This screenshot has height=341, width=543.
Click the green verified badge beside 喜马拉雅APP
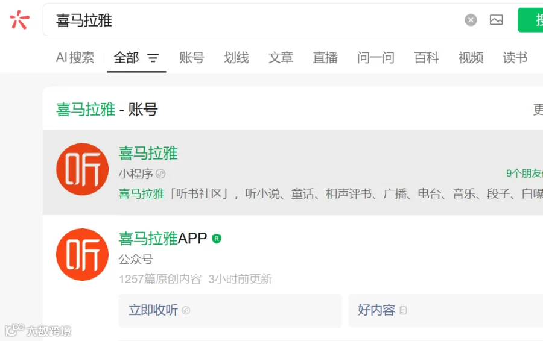point(217,239)
